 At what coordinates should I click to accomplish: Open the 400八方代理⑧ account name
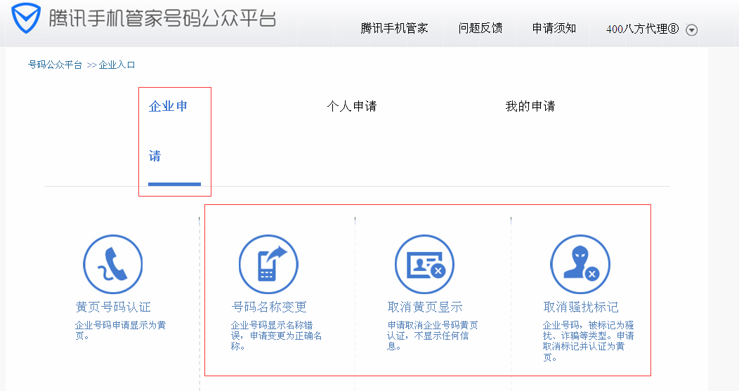pos(642,29)
